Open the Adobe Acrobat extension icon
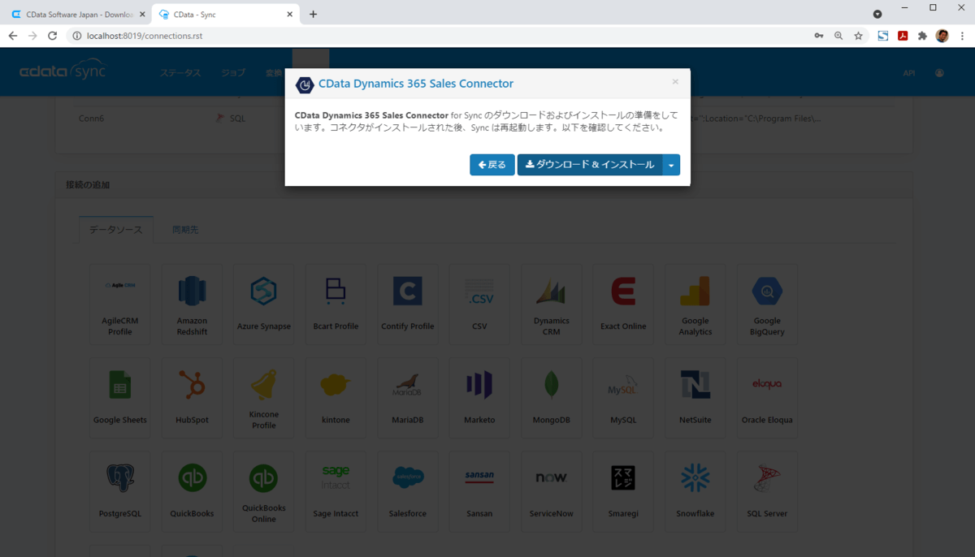 point(903,36)
